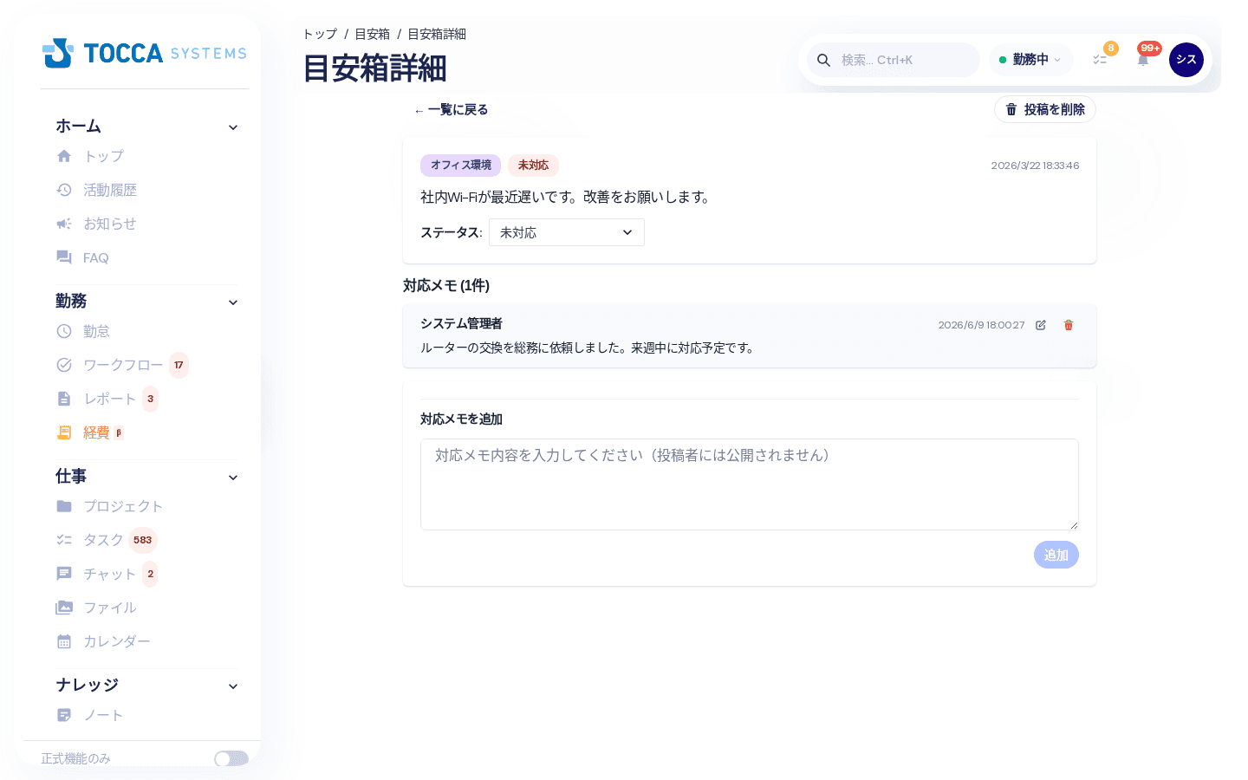Viewport: 1248px width, 780px height.
Task: Open 勤怠 clock icon
Action: click(x=64, y=331)
